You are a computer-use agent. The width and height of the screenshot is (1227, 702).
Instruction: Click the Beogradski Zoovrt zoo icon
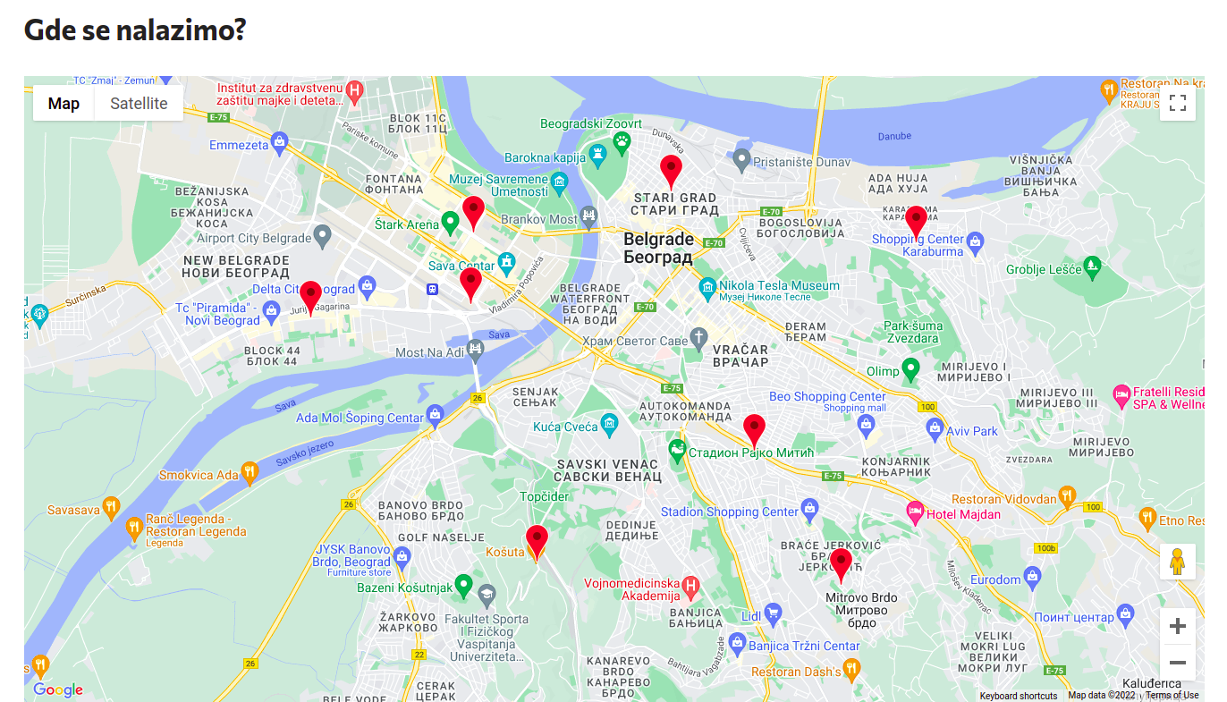click(622, 140)
